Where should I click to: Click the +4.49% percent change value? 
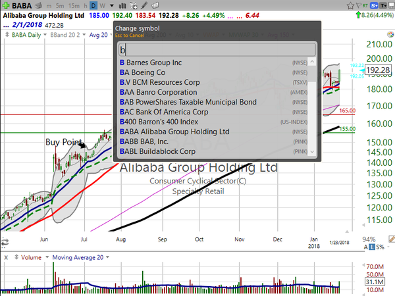pyautogui.click(x=213, y=16)
